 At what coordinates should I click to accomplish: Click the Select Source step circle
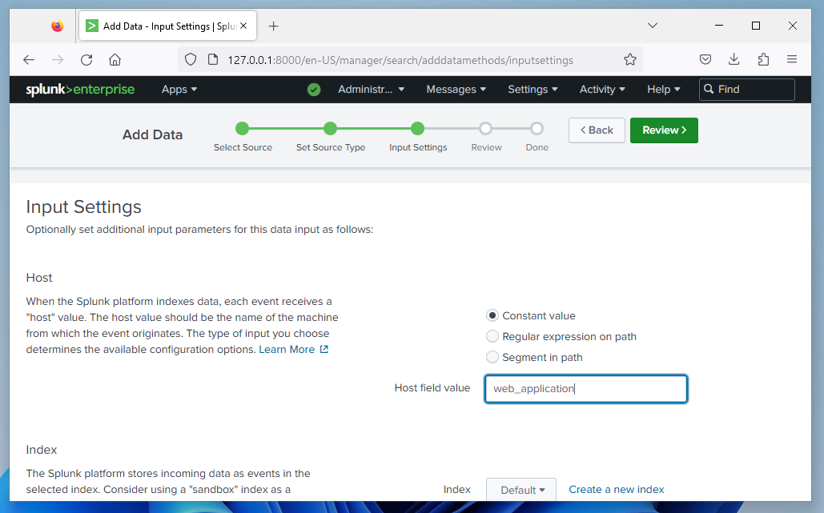pyautogui.click(x=243, y=129)
